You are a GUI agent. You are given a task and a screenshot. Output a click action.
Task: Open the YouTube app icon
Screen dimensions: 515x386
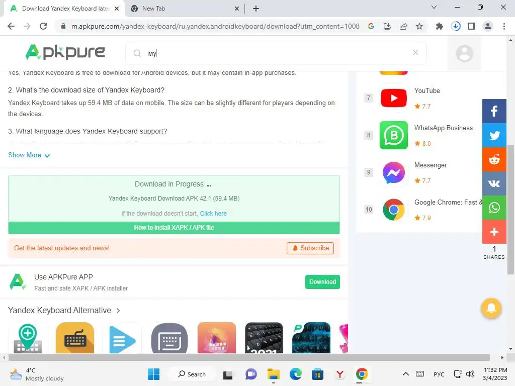click(x=393, y=98)
